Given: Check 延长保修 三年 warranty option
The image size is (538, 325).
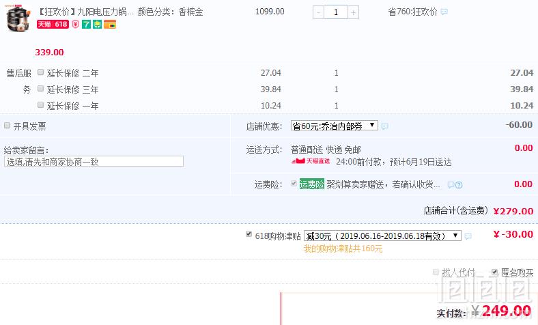Looking at the screenshot, I should coord(40,89).
